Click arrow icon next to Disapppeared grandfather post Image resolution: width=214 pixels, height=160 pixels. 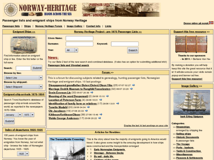point(133,85)
